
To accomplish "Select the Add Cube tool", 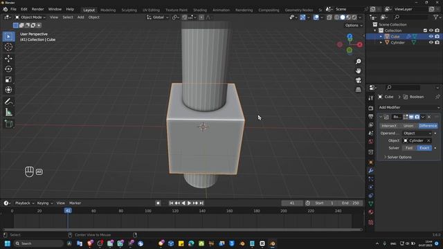I will click(8, 124).
